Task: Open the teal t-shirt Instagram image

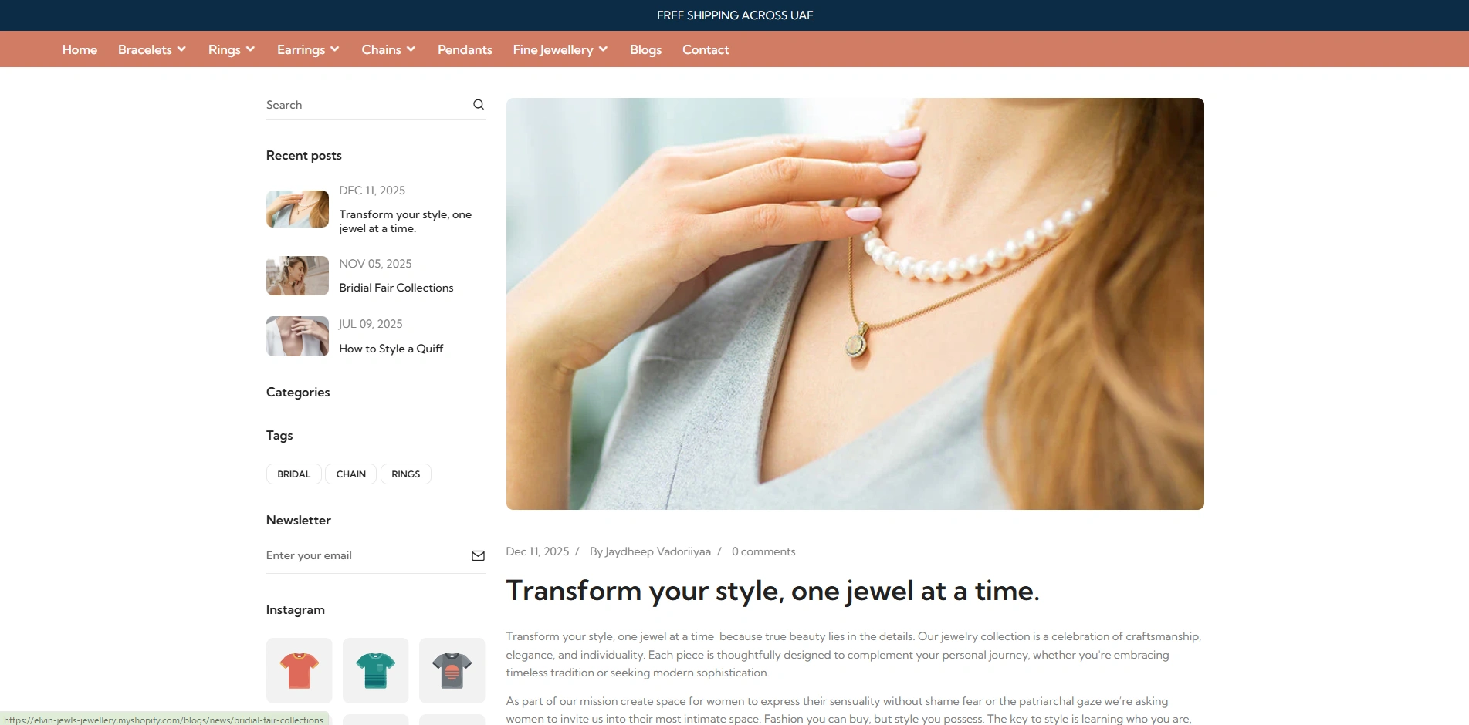Action: point(376,670)
